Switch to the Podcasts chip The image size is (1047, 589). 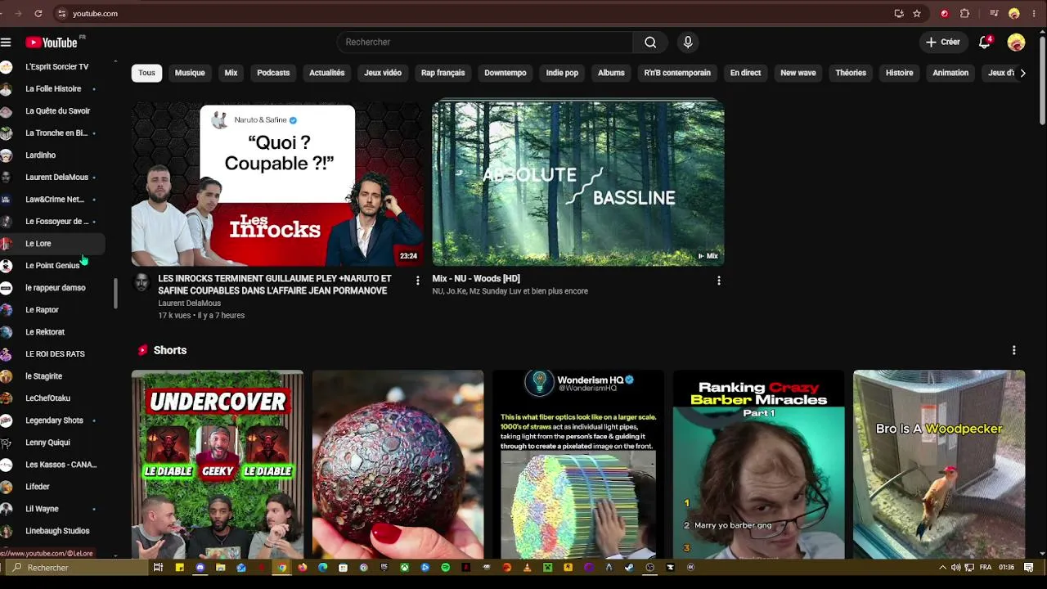coord(273,73)
